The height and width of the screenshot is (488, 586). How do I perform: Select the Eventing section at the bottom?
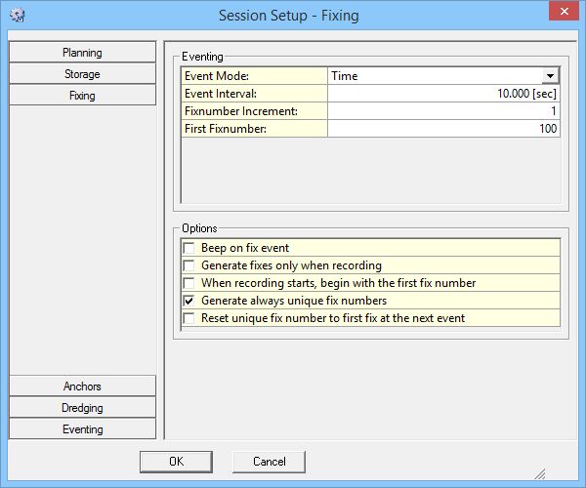[82, 429]
